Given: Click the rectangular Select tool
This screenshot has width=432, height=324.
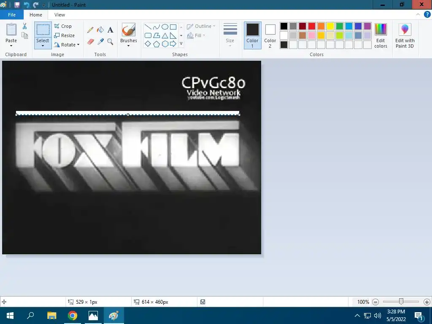Looking at the screenshot, I should coord(43,30).
